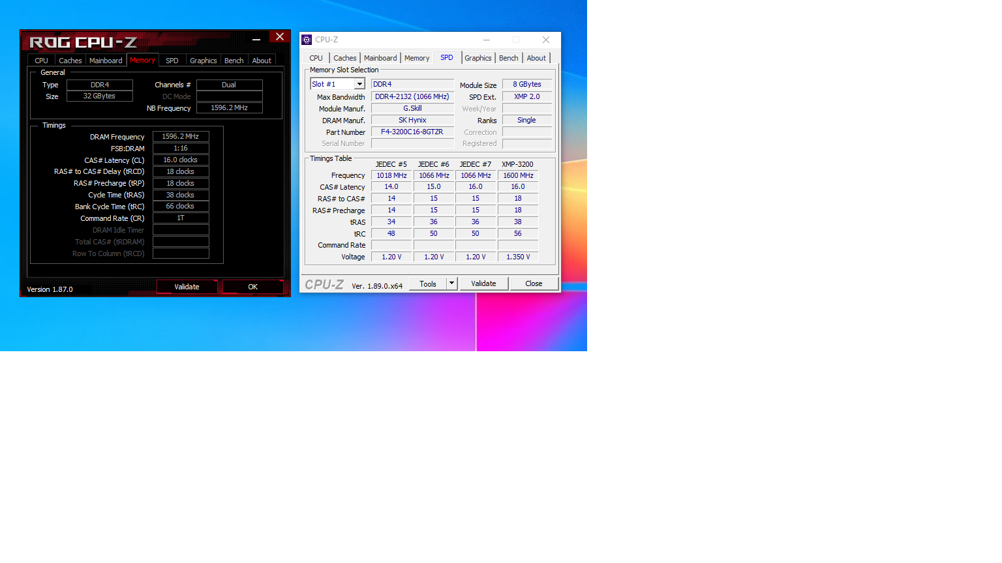Click the CAS# Latency 16.0 clocks value
Viewport: 1002px width, 563px height.
tap(181, 160)
